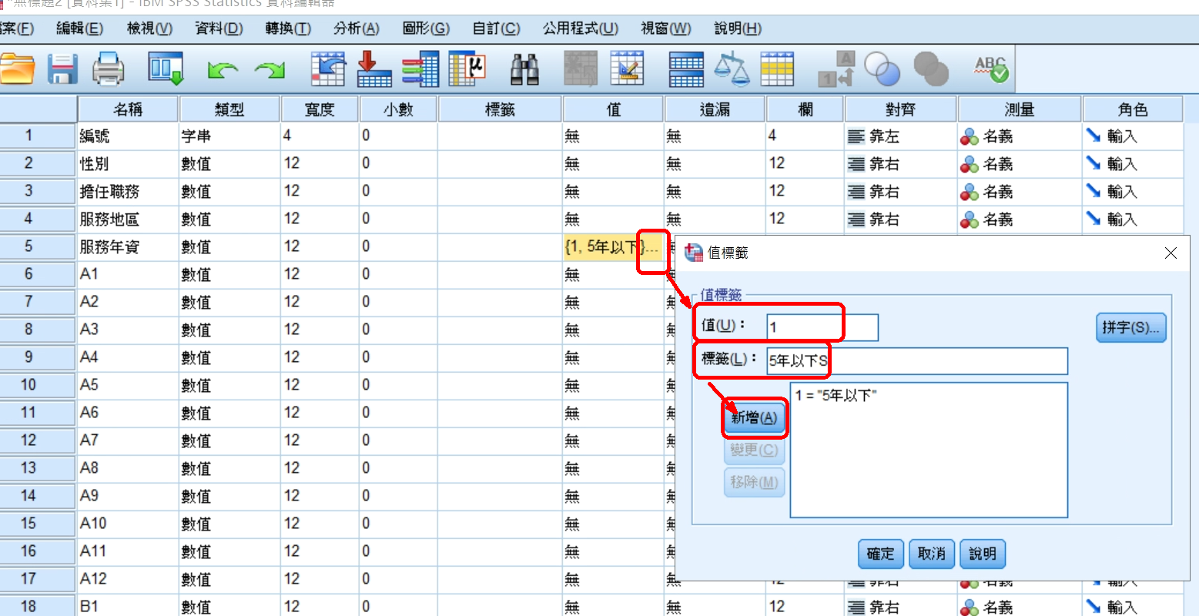The width and height of the screenshot is (1199, 616).
Task: Click the Recall recent dialogs icon
Action: coord(166,69)
